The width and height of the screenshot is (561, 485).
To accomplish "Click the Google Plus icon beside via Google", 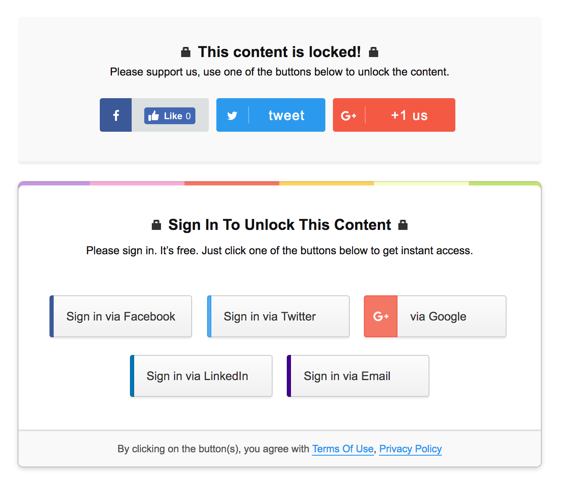I will [381, 316].
